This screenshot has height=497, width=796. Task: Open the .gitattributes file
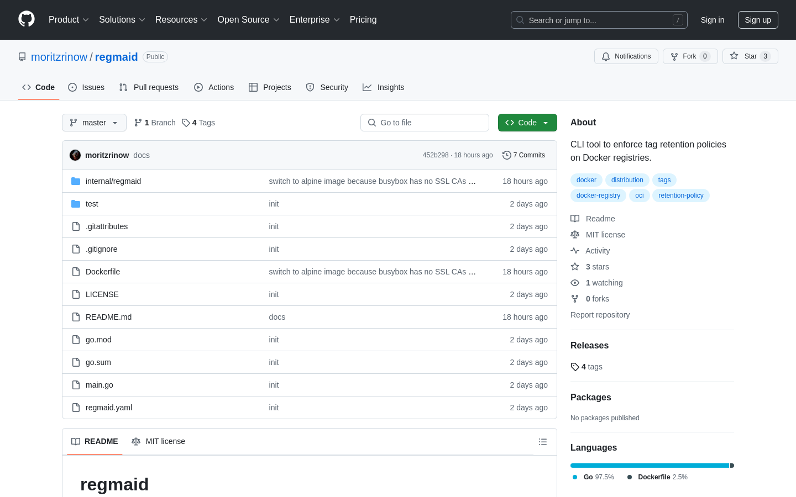[x=107, y=226]
